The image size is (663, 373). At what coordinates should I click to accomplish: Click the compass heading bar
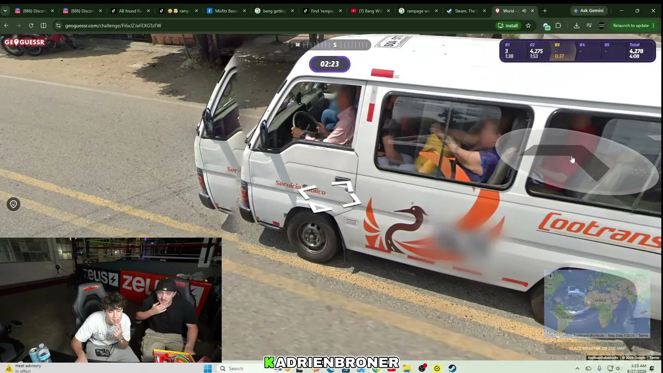[329, 45]
